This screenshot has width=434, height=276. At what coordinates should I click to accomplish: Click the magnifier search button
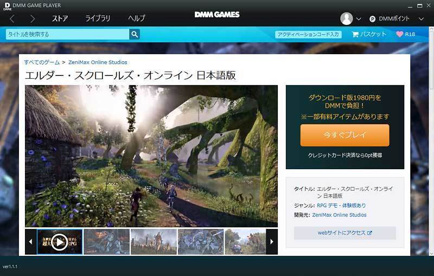pos(135,34)
